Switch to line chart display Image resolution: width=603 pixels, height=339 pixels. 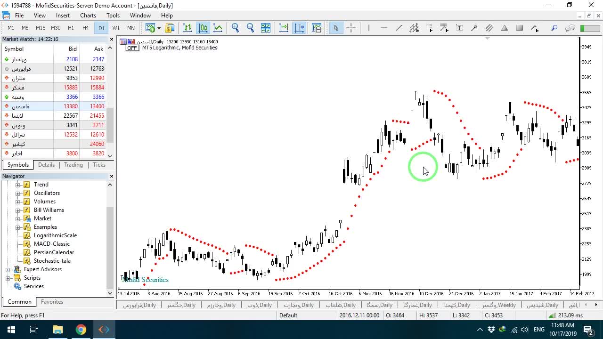(218, 28)
